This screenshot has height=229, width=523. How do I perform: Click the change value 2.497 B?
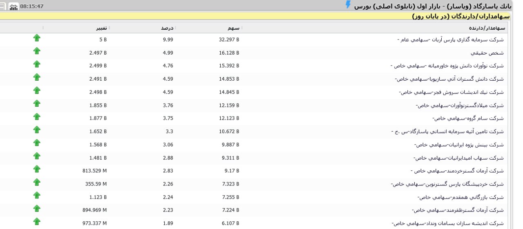click(98, 53)
